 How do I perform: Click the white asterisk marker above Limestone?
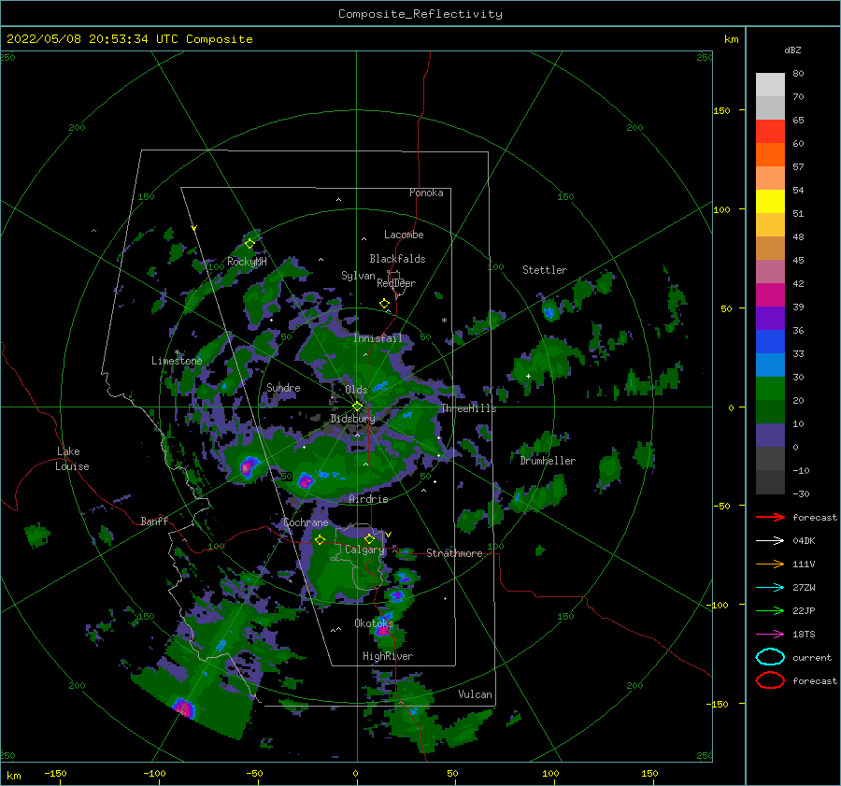(x=177, y=352)
